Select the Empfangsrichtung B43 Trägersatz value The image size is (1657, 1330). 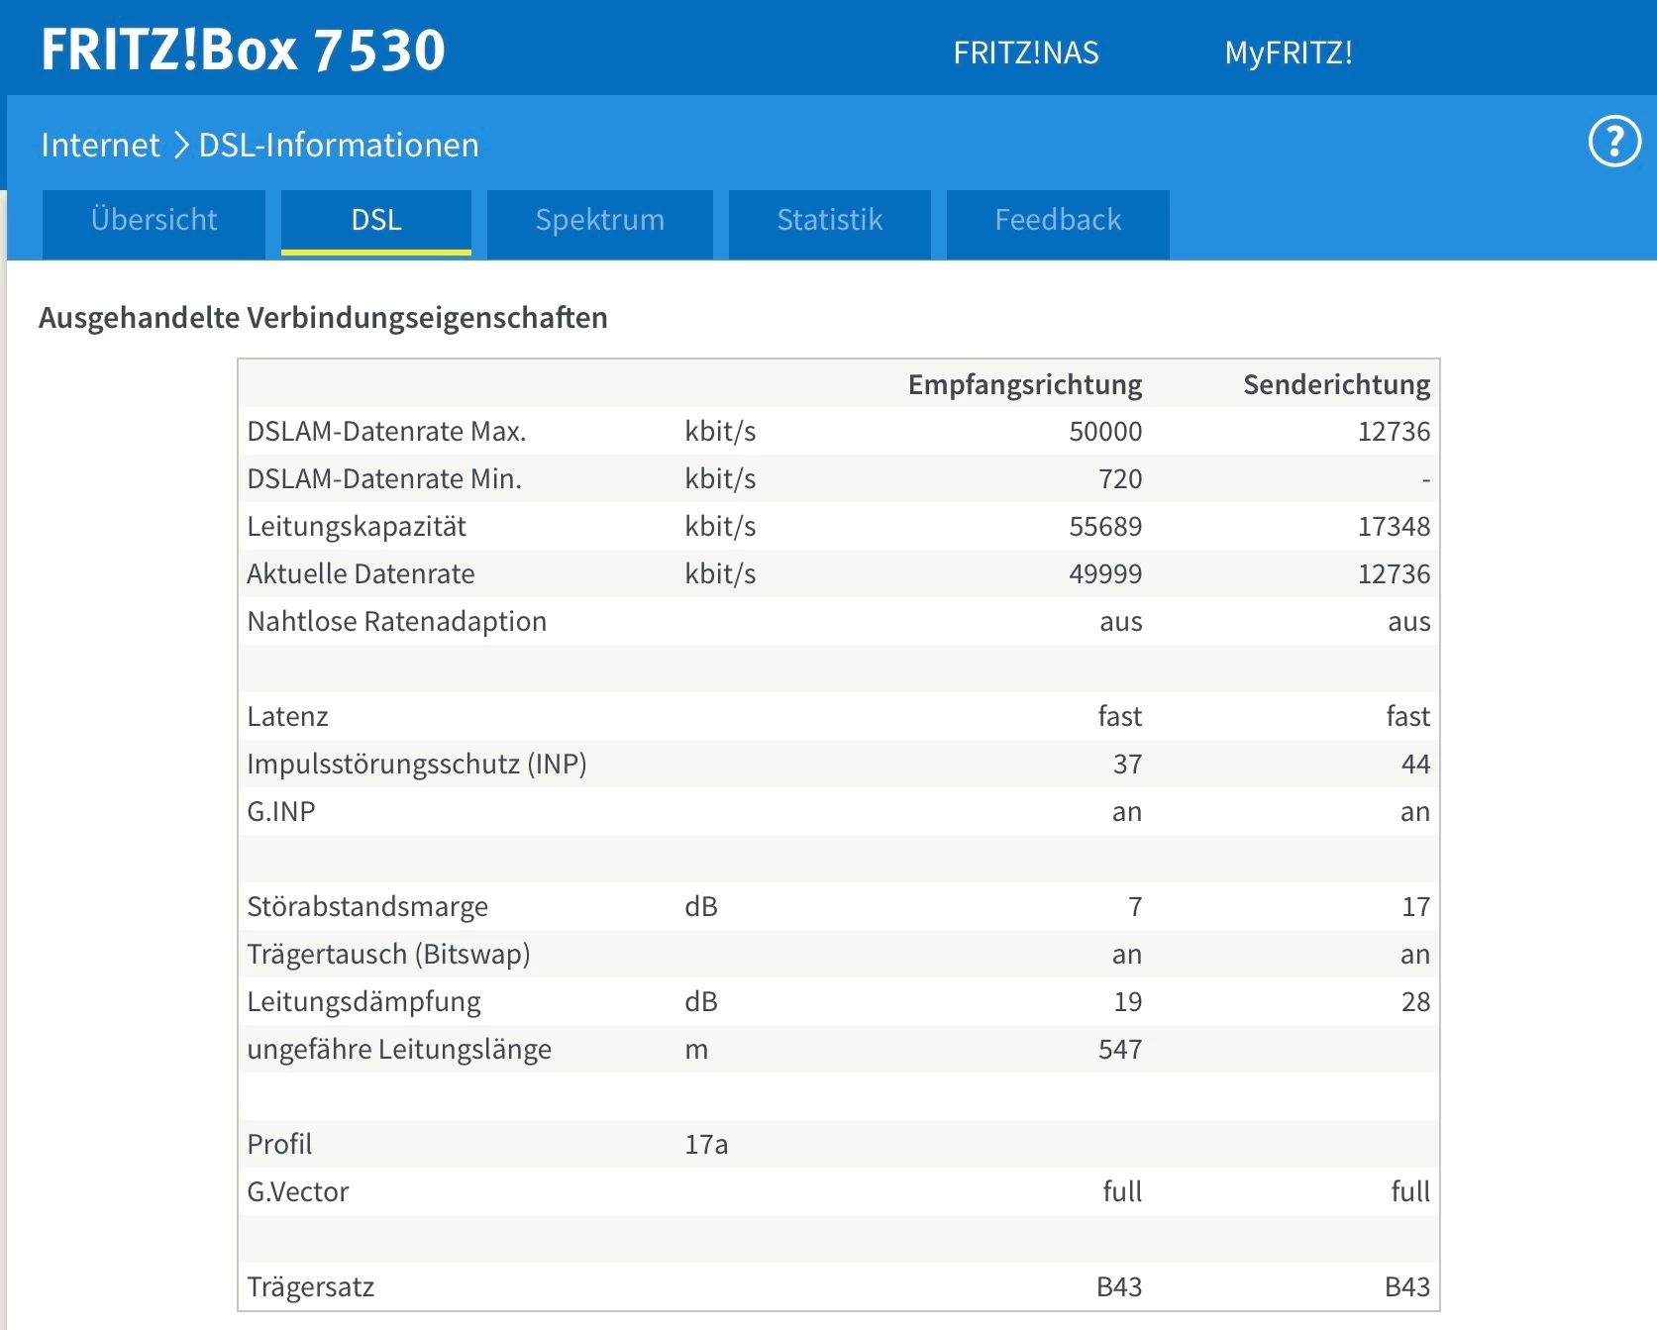(1119, 1287)
